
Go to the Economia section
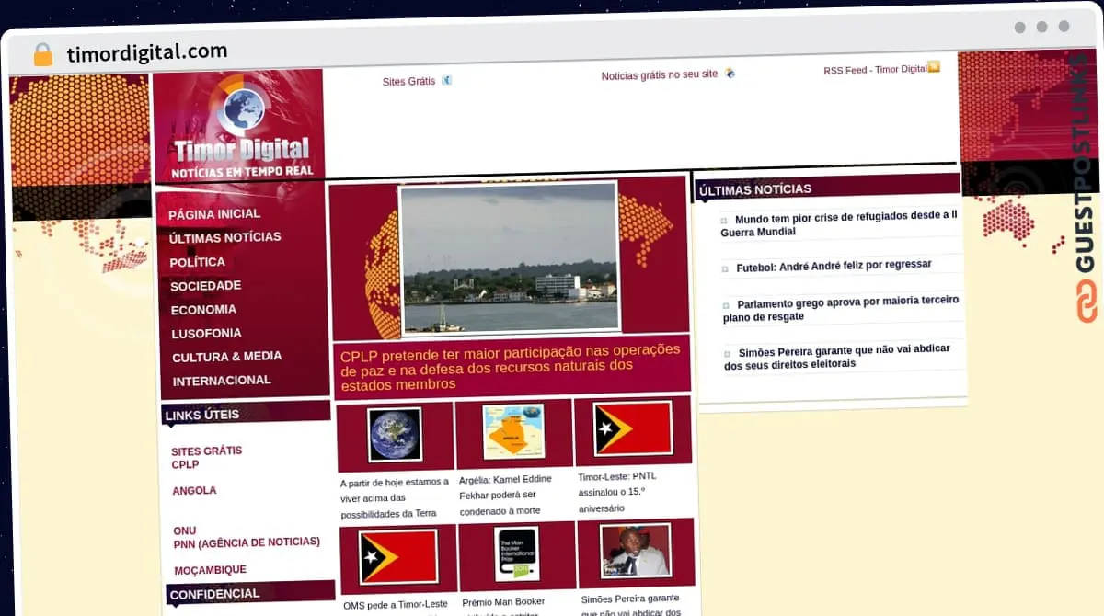[x=203, y=310]
